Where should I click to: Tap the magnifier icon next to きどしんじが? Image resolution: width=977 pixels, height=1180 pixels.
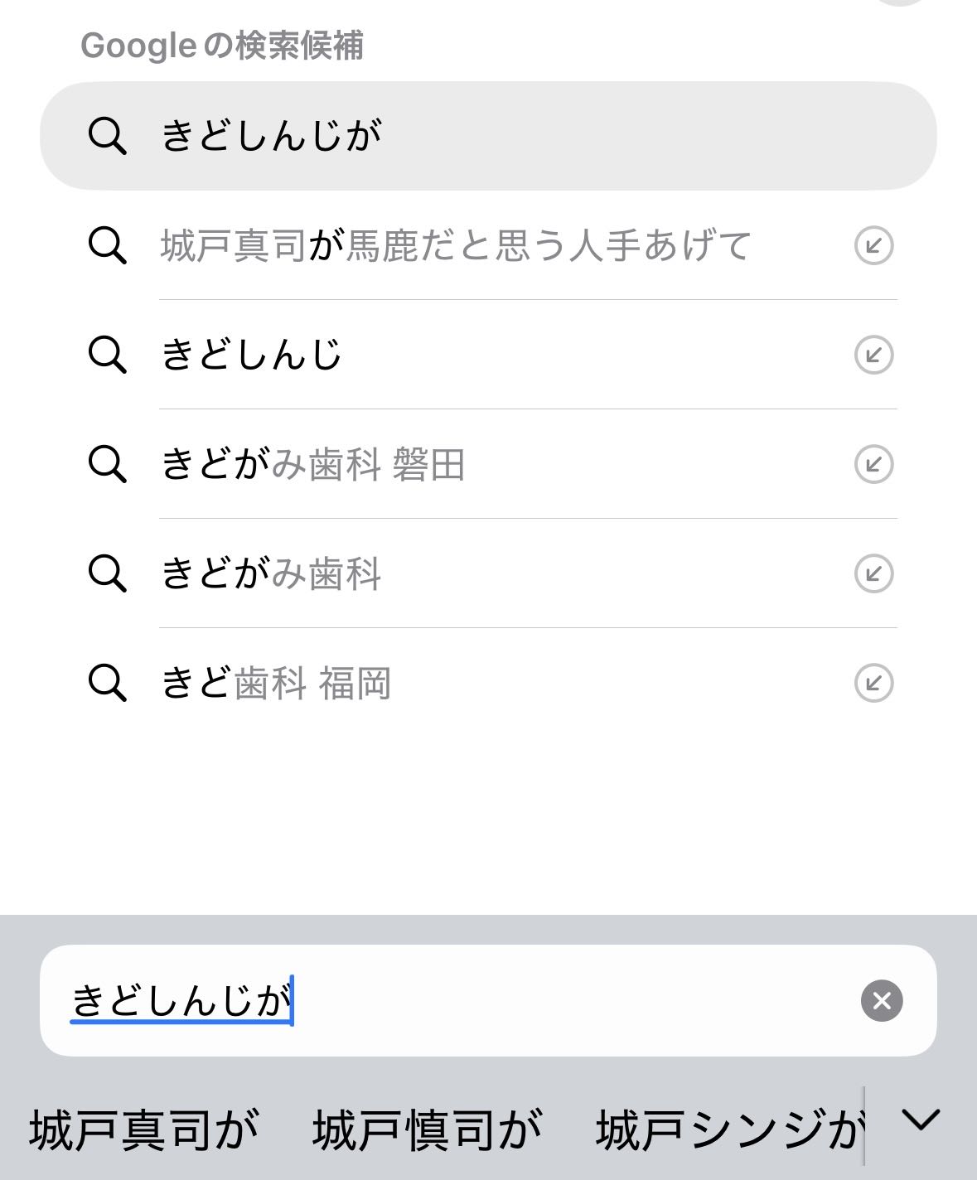tap(108, 136)
